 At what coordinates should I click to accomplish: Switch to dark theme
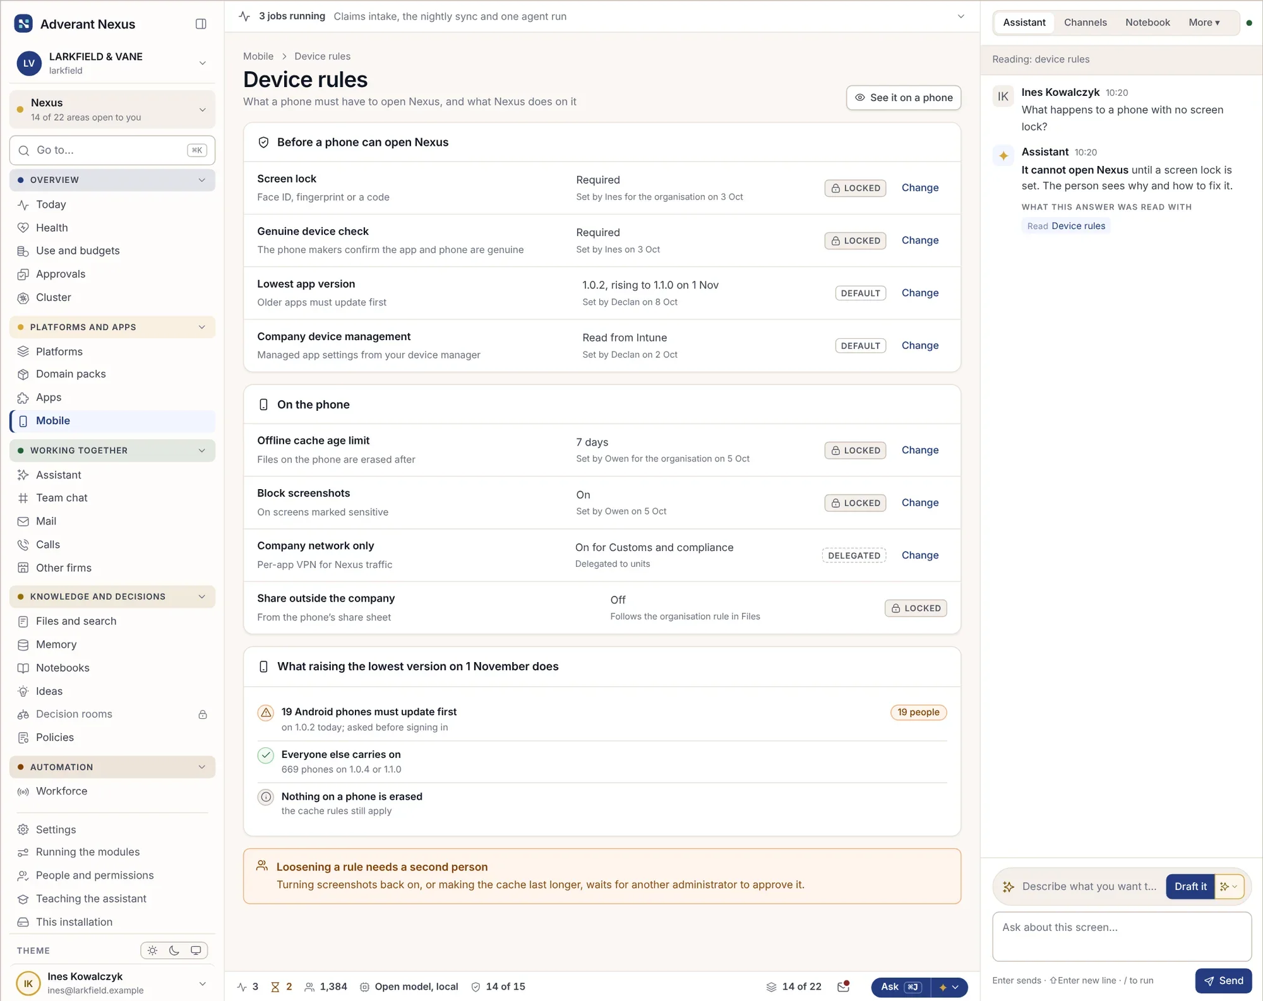[174, 951]
